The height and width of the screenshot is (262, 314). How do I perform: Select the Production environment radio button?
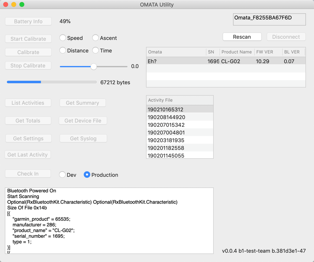pyautogui.click(x=87, y=175)
